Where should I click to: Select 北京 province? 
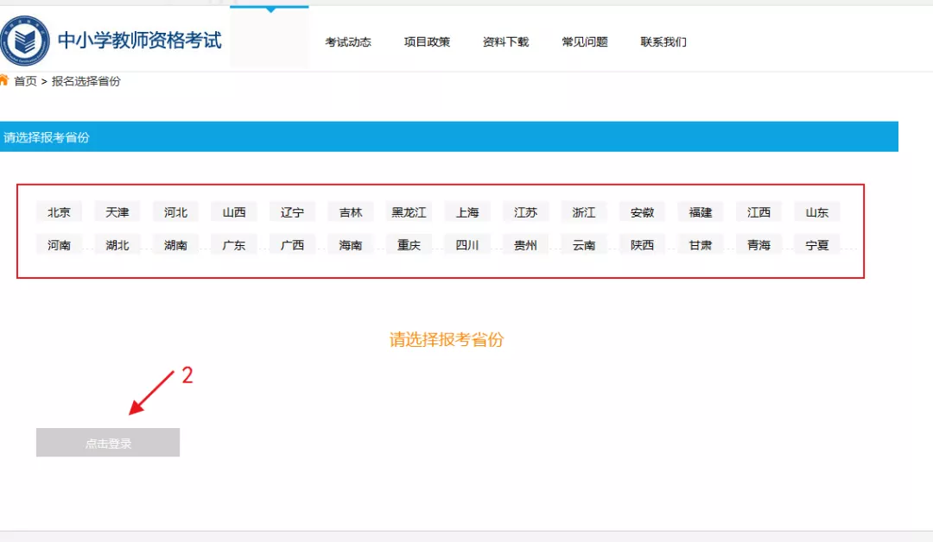point(59,212)
